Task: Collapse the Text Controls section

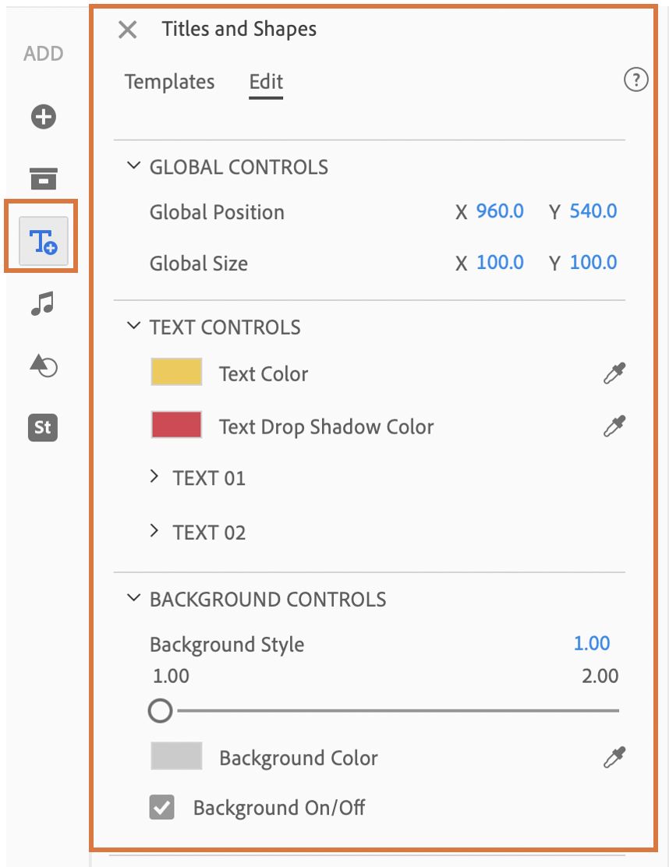Action: coord(134,327)
